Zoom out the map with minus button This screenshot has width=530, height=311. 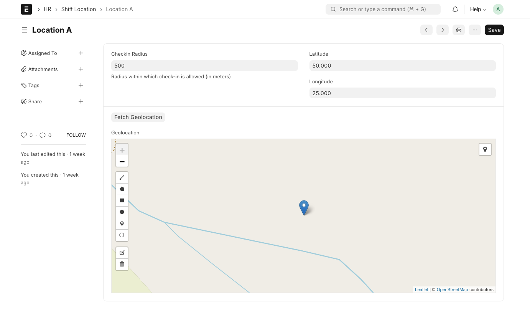pos(122,162)
